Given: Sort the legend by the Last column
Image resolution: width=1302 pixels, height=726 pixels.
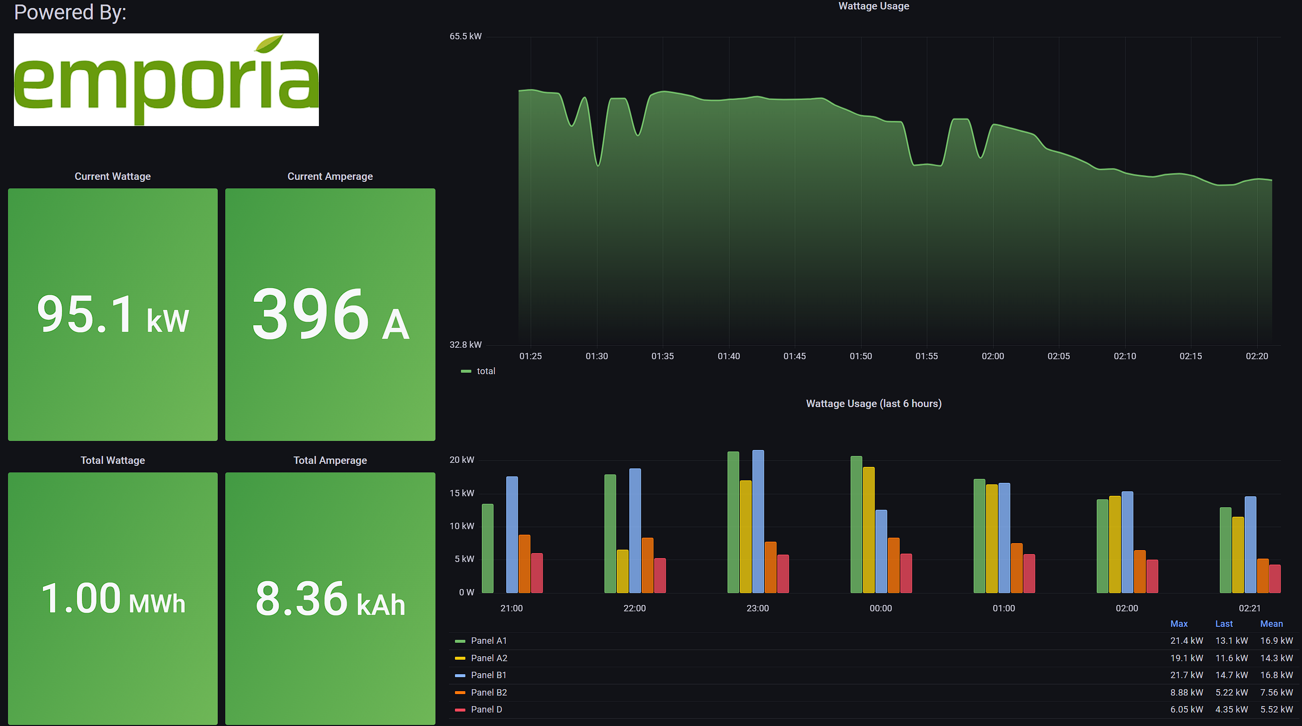Looking at the screenshot, I should tap(1224, 624).
